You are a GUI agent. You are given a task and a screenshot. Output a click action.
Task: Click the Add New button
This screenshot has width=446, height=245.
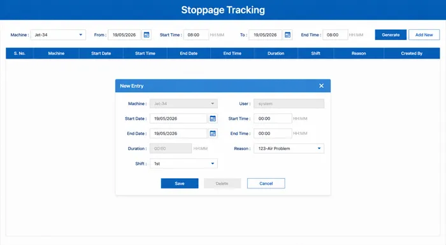424,34
